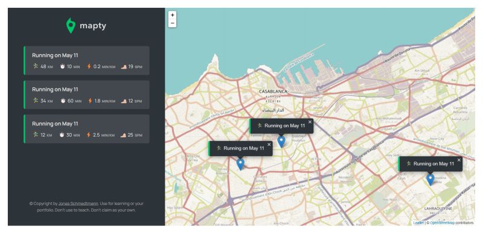The image size is (483, 232).
Task: Click the stopwatch icon beside 10 min
Action: point(63,66)
